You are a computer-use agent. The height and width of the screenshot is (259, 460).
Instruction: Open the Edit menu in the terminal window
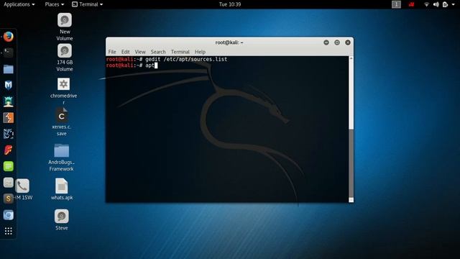point(125,52)
